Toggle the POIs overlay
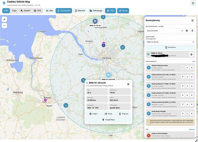Image resolution: width=198 pixels, height=142 pixels. point(110,11)
